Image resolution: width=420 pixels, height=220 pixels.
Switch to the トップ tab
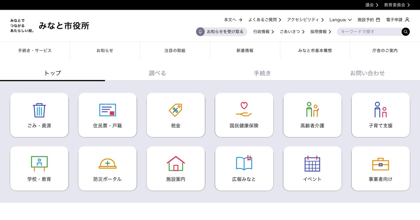pyautogui.click(x=52, y=73)
